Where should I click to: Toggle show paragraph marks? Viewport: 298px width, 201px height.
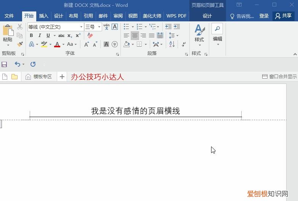point(184,44)
